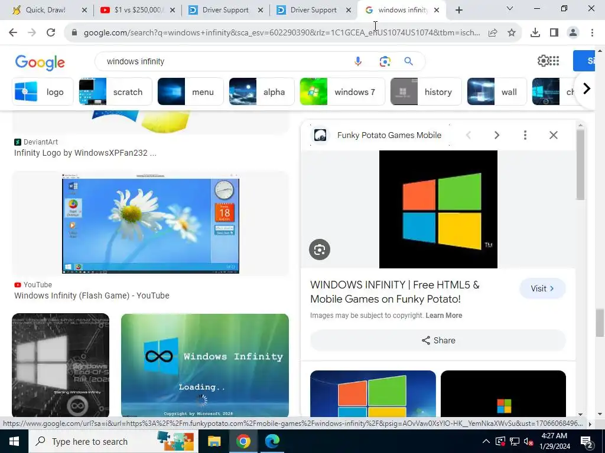
Task: Open Windows Infinity Flash Game YouTube thumbnail
Action: click(x=151, y=224)
